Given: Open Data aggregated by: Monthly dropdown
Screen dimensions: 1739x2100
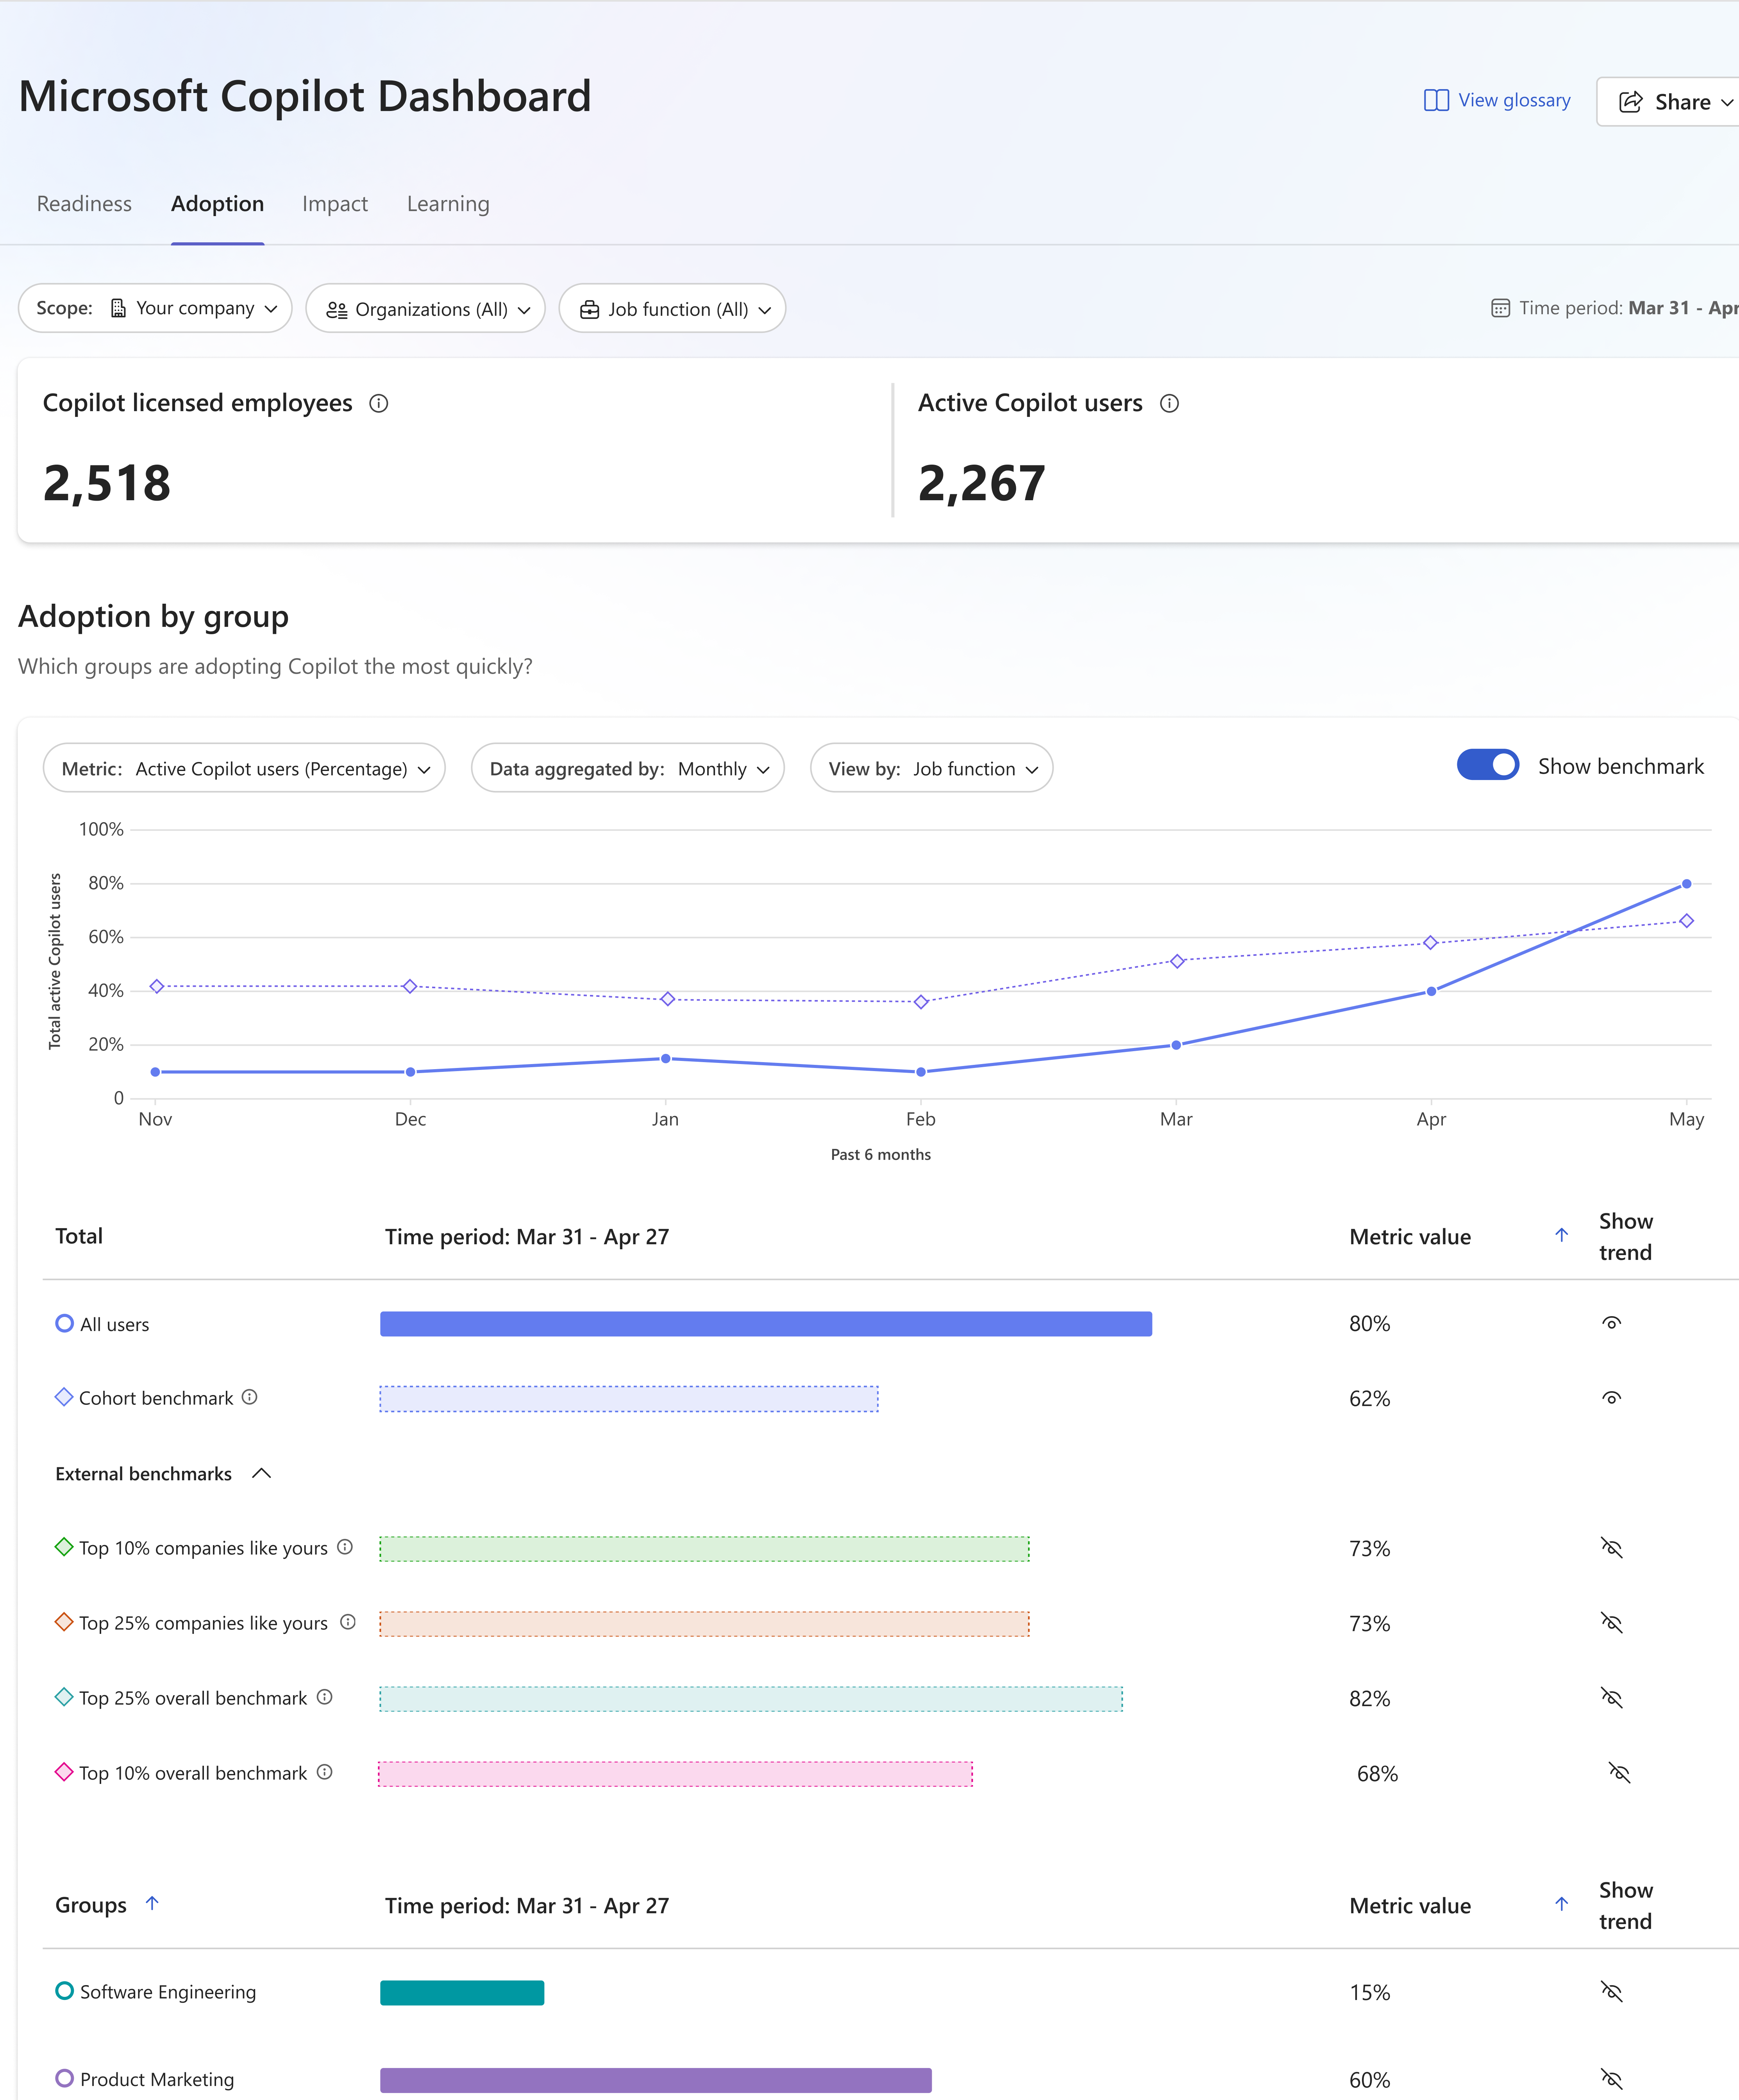Looking at the screenshot, I should pyautogui.click(x=627, y=768).
